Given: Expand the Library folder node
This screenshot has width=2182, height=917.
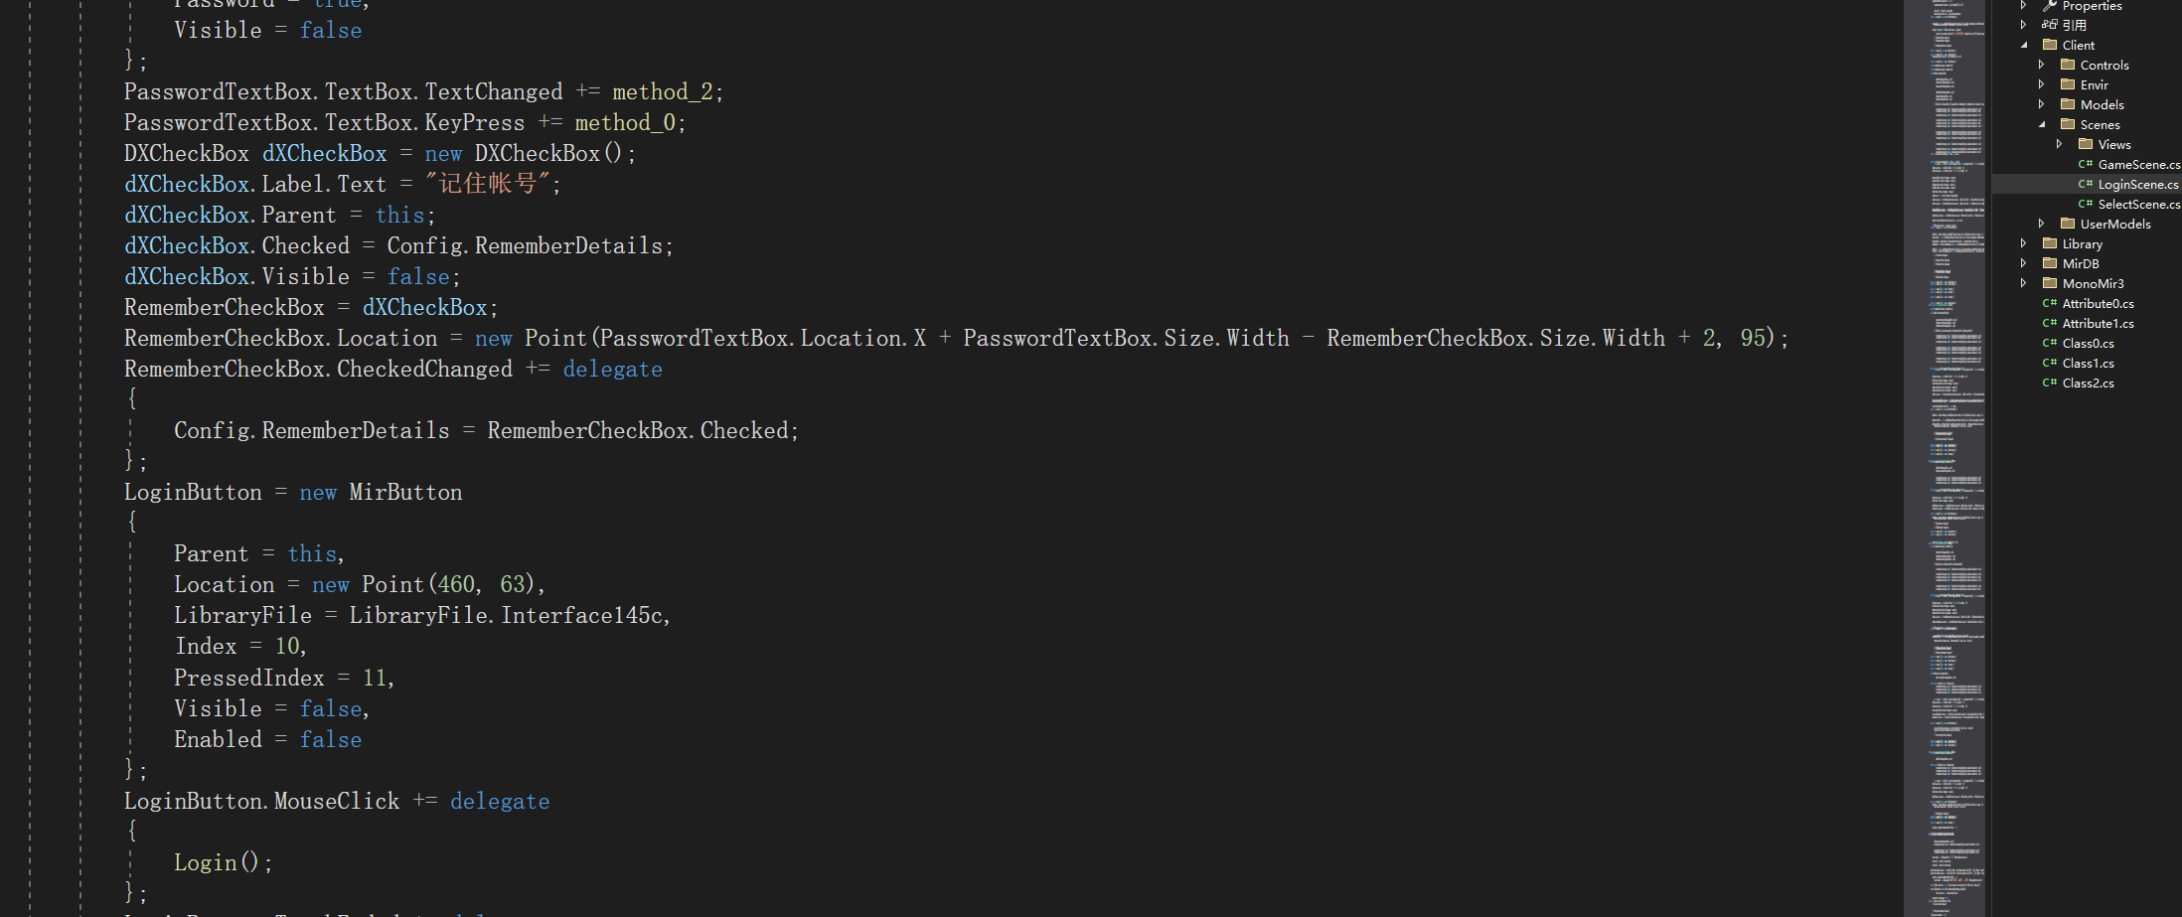Looking at the screenshot, I should coord(2024,243).
